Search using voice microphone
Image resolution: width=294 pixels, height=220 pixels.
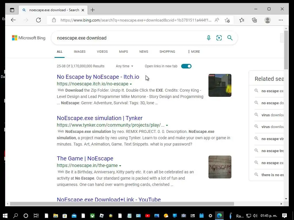click(x=209, y=38)
